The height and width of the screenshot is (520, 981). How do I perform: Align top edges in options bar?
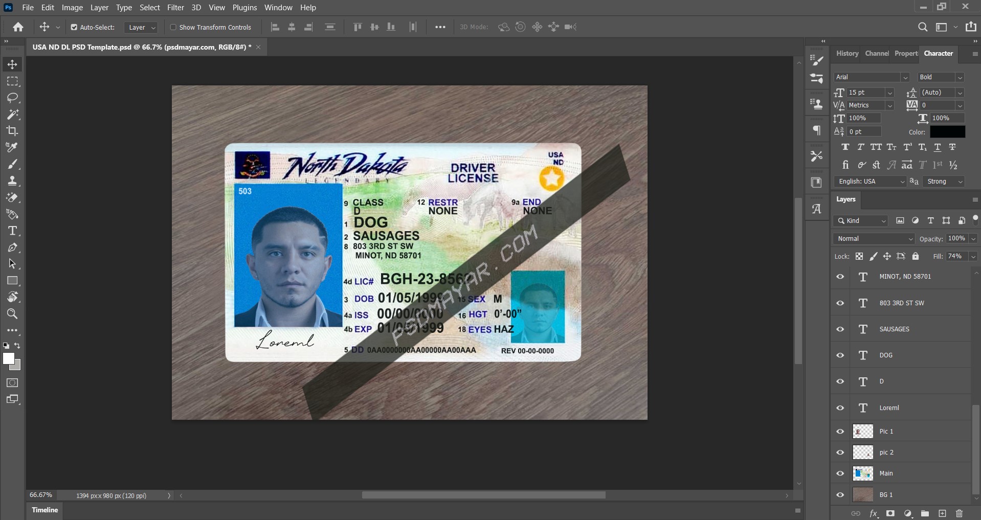pos(358,27)
